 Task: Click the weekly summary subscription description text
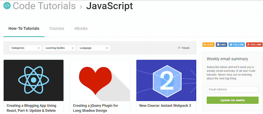pyautogui.click(x=231, y=73)
